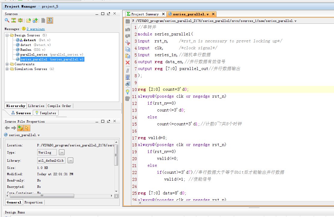Viewport: 334px width, 217px height.
Task: Switch to Hierarchy tab
Action: 16,106
